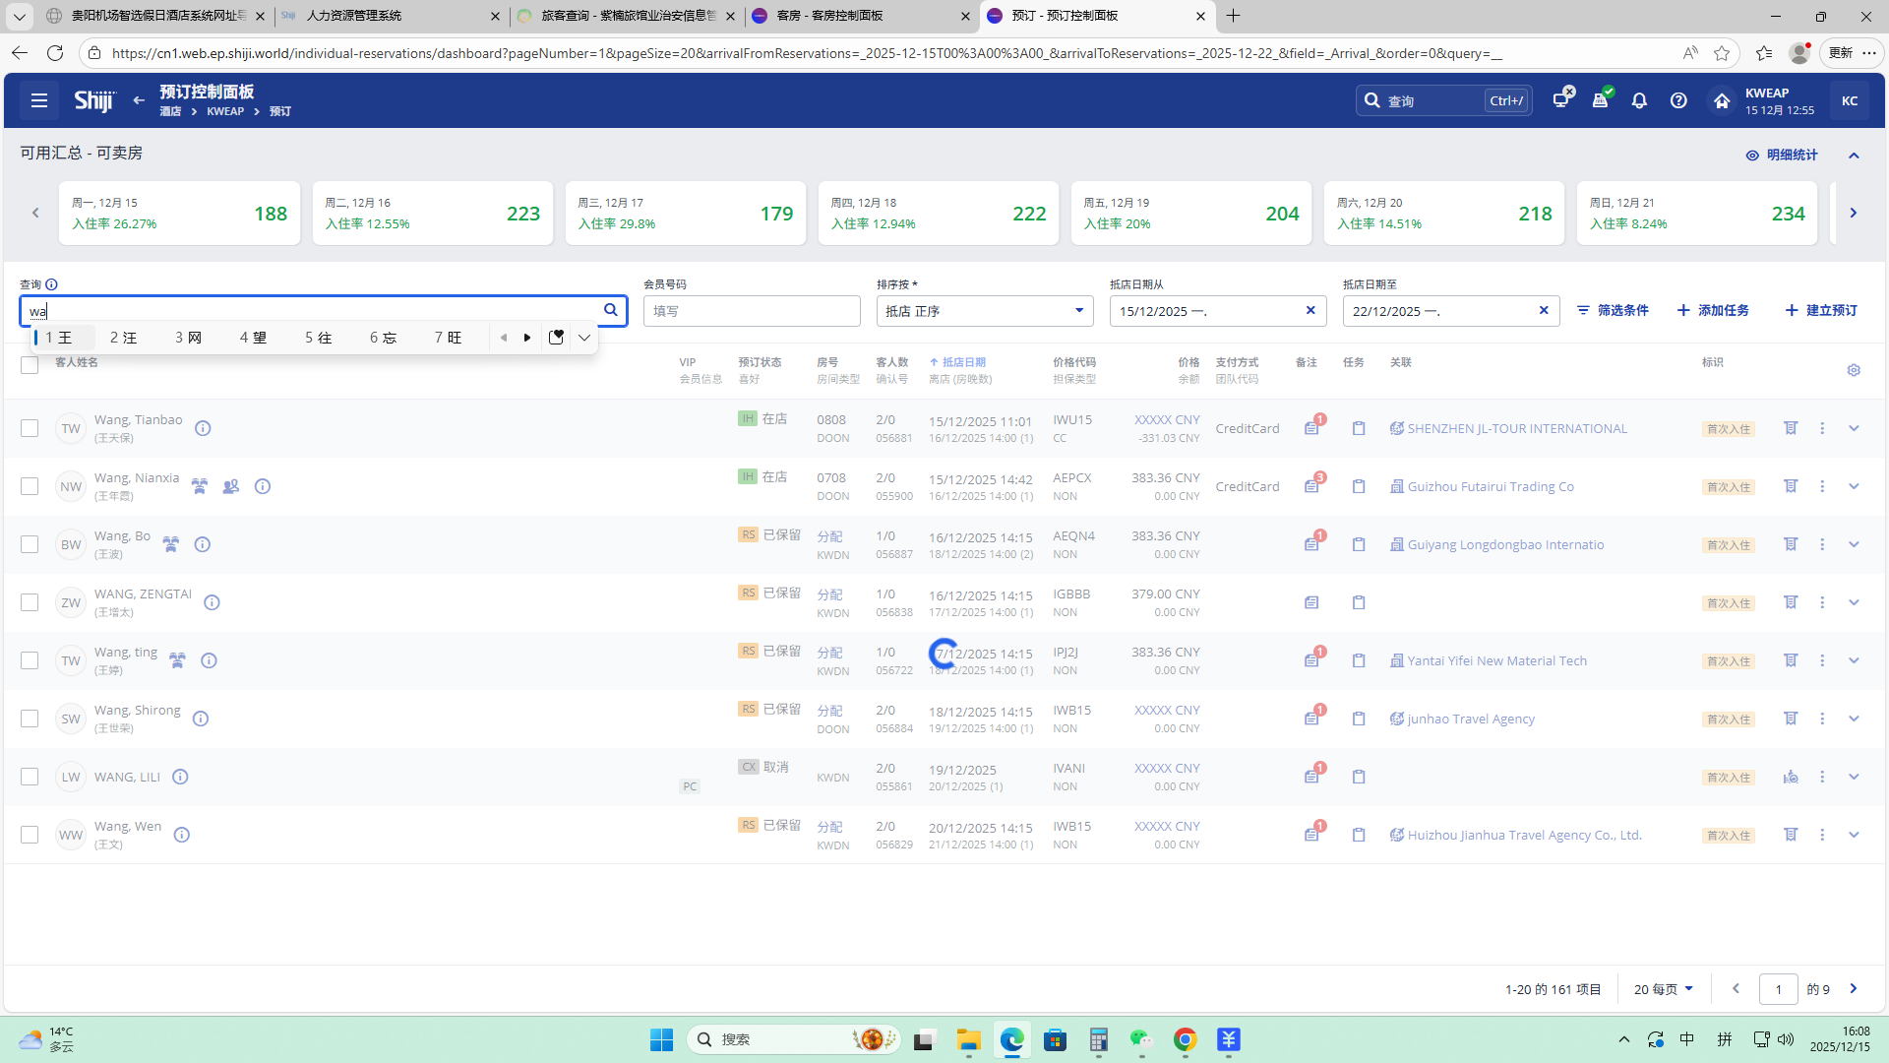Open three-dot menu for Wang, Shirong row
Screen dimensions: 1889x1063
pyautogui.click(x=1822, y=719)
